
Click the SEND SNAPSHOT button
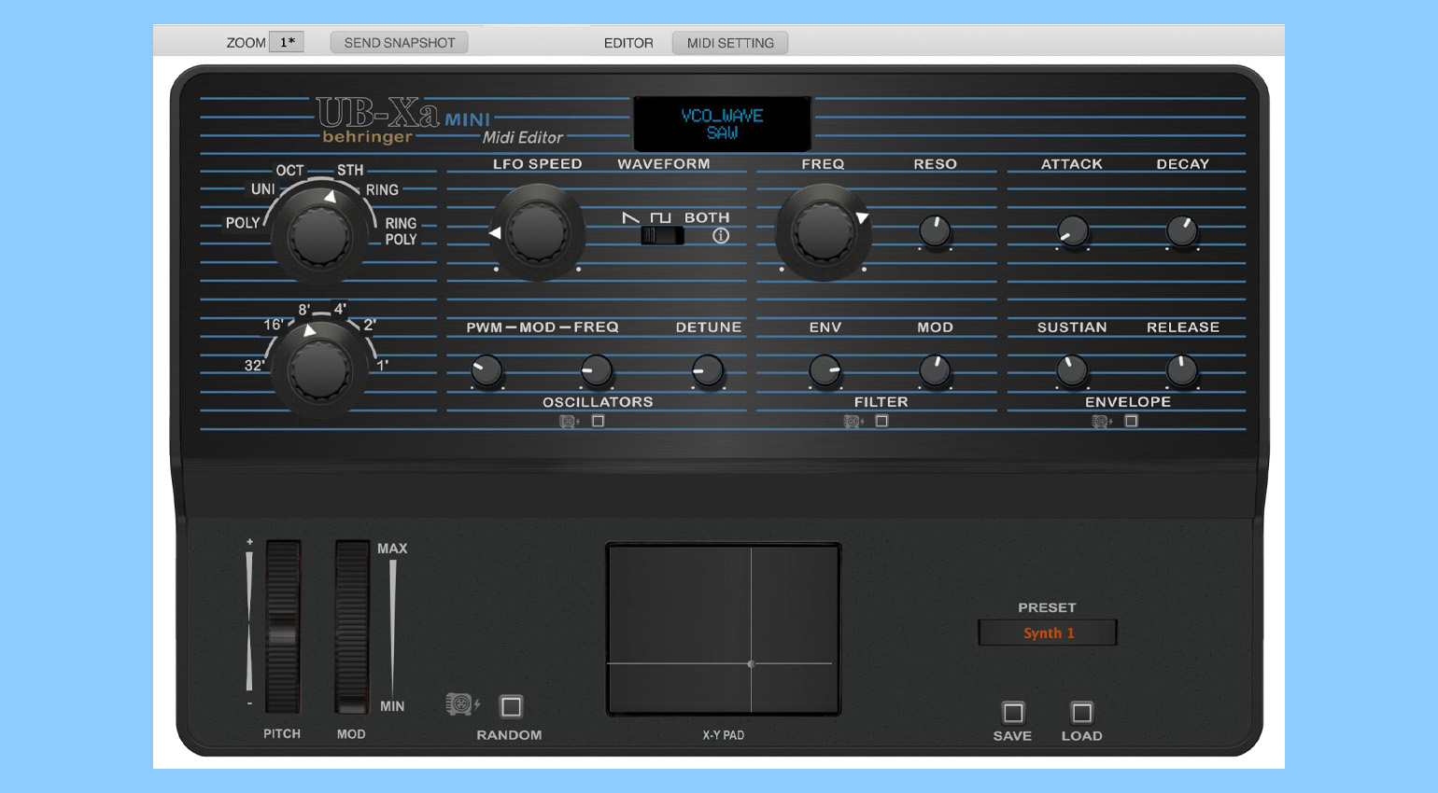(400, 43)
